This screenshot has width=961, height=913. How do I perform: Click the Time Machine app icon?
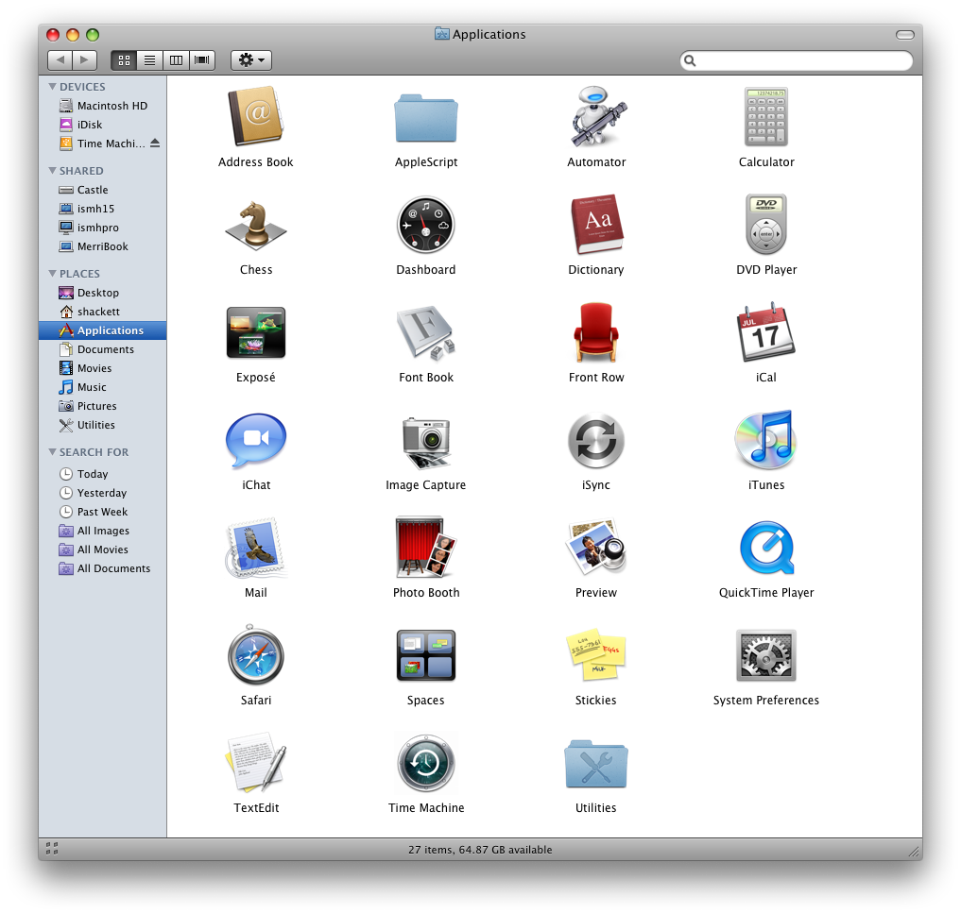pyautogui.click(x=425, y=764)
